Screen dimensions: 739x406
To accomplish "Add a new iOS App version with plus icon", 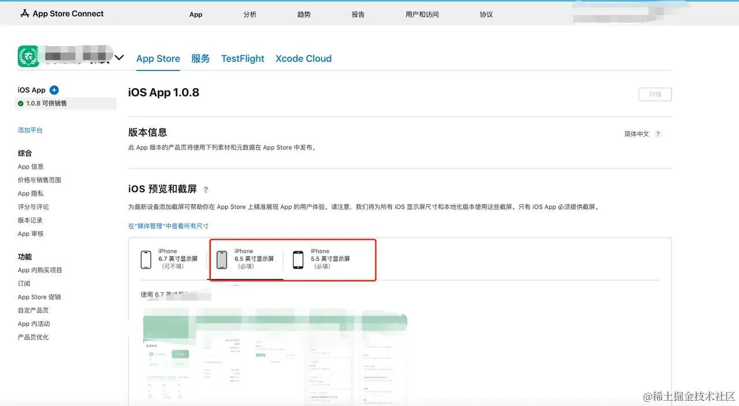I will pos(54,90).
